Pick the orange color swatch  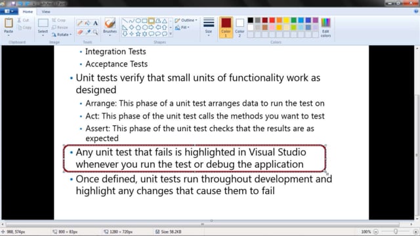click(x=280, y=20)
